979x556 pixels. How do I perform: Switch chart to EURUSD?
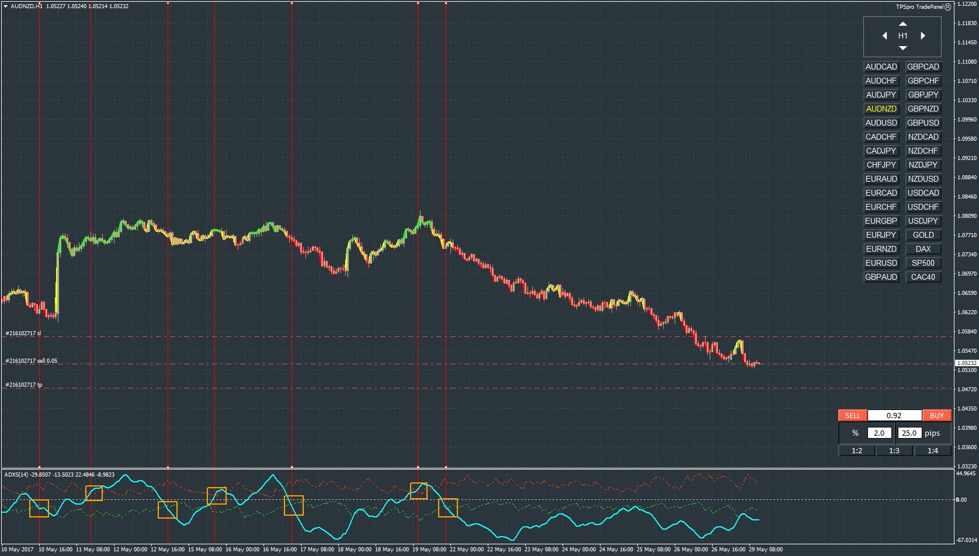click(x=881, y=263)
